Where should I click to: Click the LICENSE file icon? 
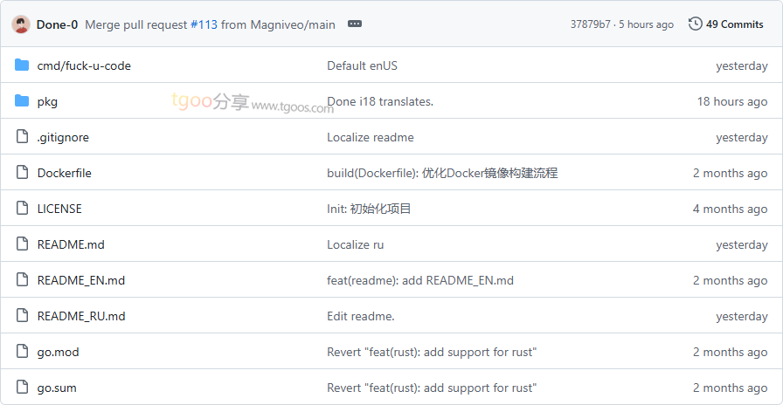tap(22, 209)
